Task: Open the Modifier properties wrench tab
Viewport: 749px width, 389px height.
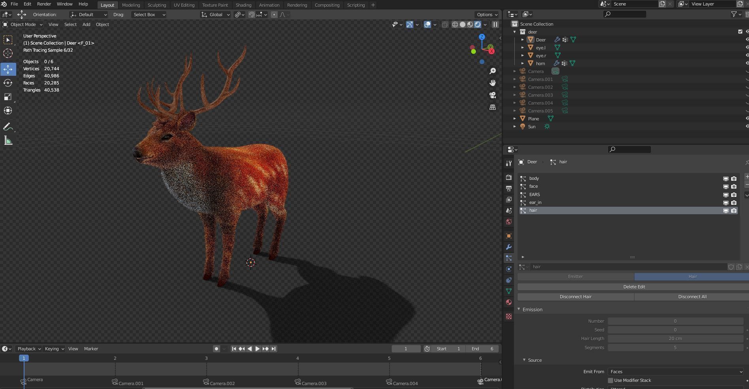Action: click(x=509, y=247)
